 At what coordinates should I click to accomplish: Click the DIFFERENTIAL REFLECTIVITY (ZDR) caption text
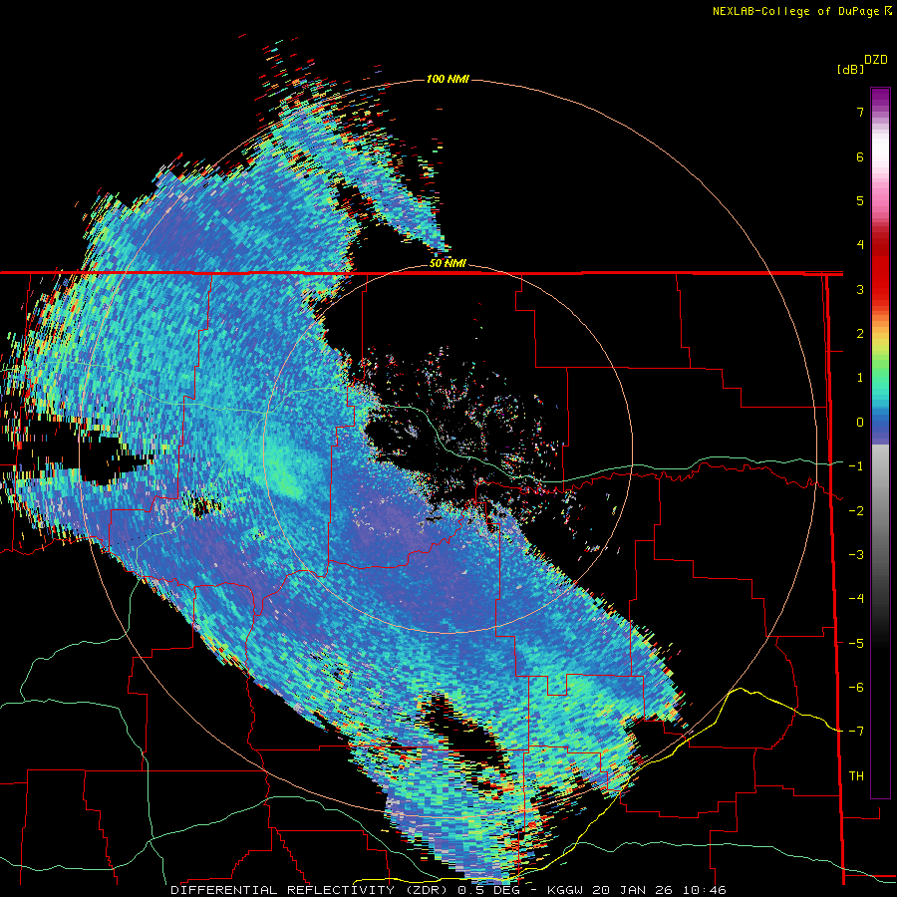[311, 890]
